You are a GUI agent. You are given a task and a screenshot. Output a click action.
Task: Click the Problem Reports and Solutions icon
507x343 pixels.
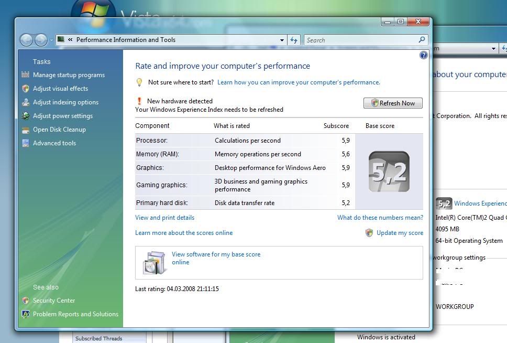(26, 314)
